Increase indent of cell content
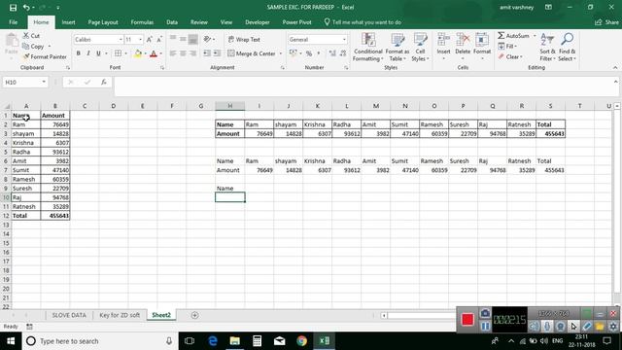The image size is (622, 350). point(217,53)
